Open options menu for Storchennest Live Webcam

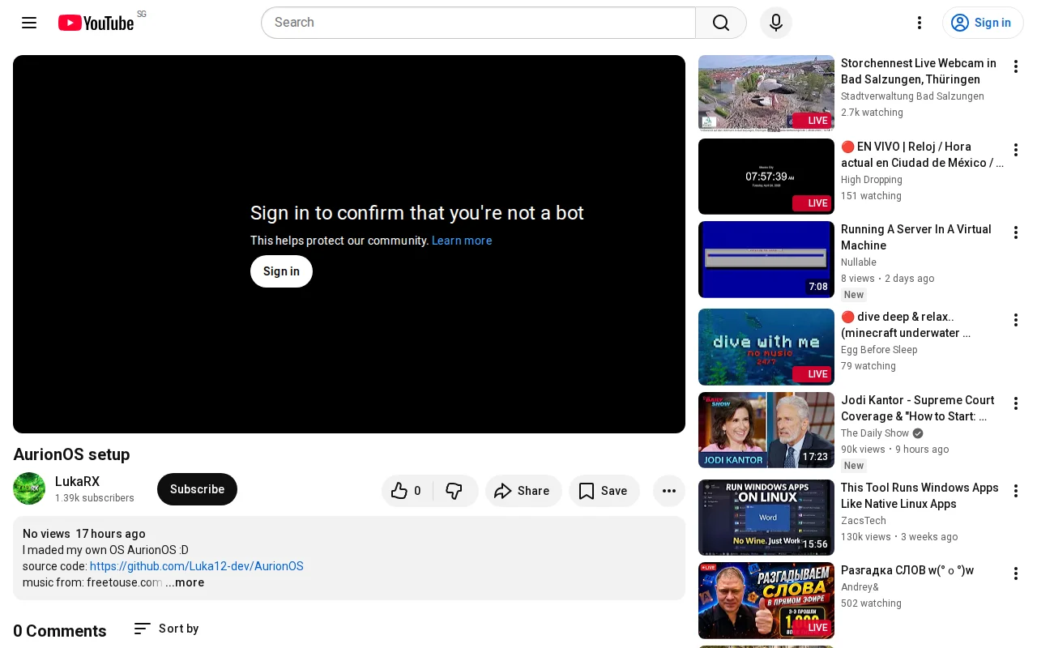pos(1016,66)
